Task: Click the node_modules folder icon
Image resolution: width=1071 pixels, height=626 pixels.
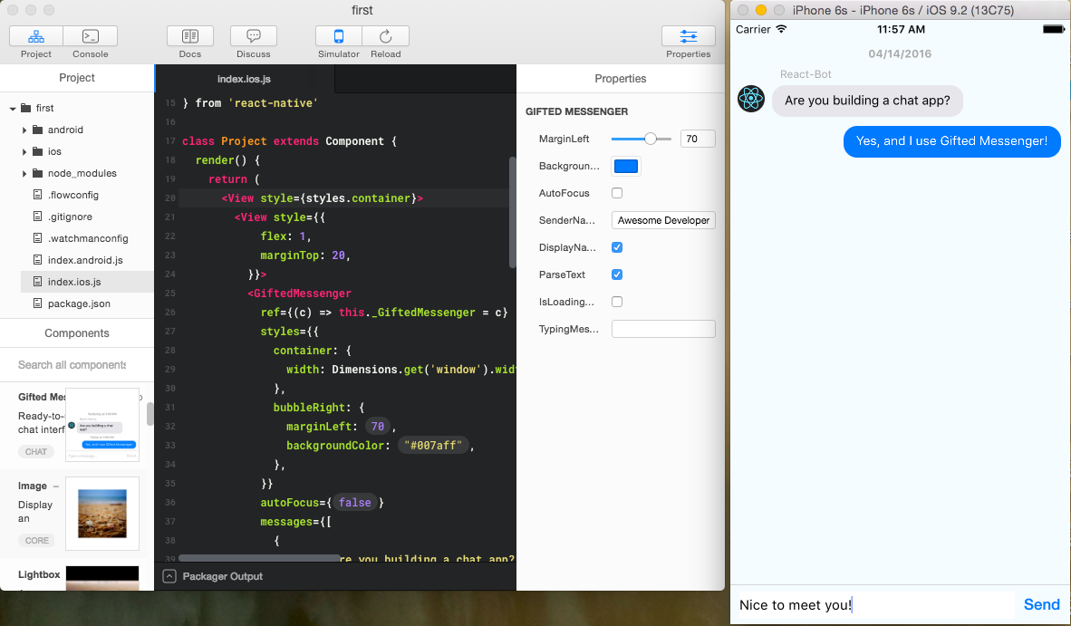Action: pyautogui.click(x=37, y=173)
